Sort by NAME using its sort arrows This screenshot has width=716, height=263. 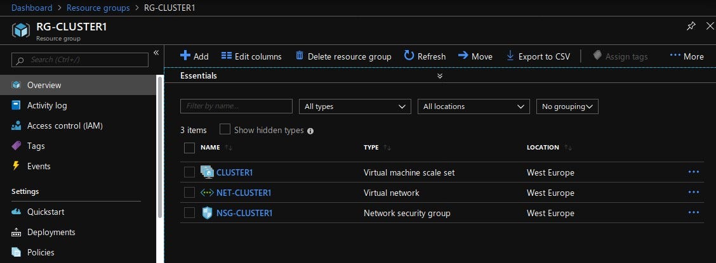coord(229,148)
